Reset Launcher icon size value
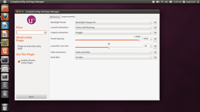This screenshot has height=112, width=200. [x=155, y=46]
